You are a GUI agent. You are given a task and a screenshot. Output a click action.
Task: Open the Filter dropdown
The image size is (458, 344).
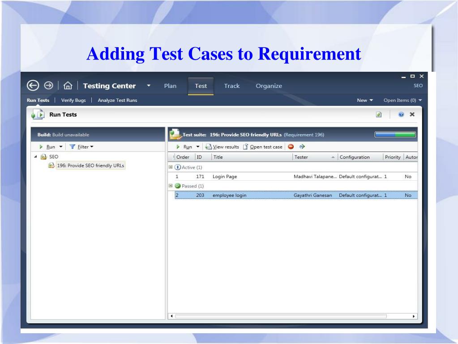tap(81, 147)
